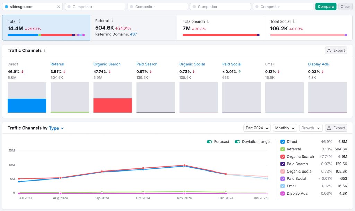Image resolution: width=355 pixels, height=211 pixels.
Task: Uncheck the Direct legend checkbox
Action: click(x=283, y=142)
